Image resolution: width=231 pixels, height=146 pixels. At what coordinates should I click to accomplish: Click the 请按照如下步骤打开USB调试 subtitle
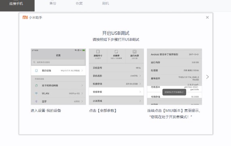[116, 40]
